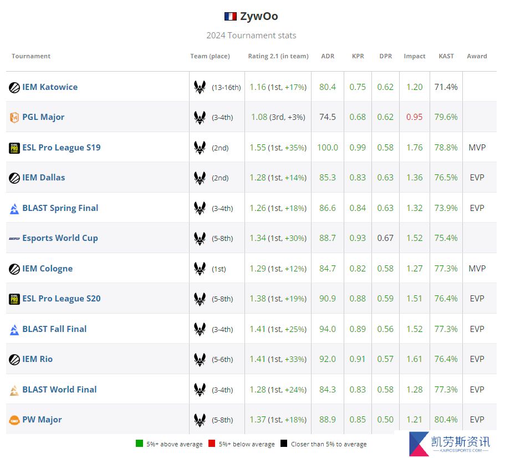
Task: Click the MVP award in IEM Cologne row
Action: [477, 269]
